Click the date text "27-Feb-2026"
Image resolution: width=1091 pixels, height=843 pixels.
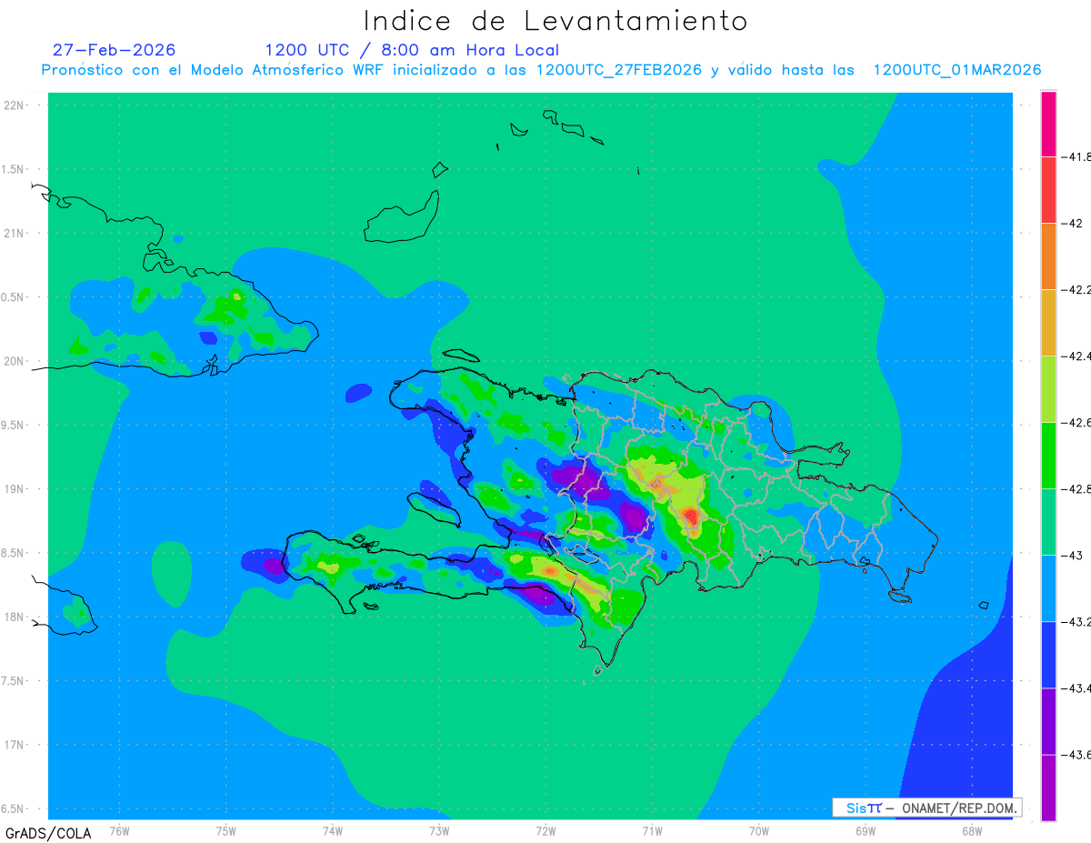tap(114, 50)
